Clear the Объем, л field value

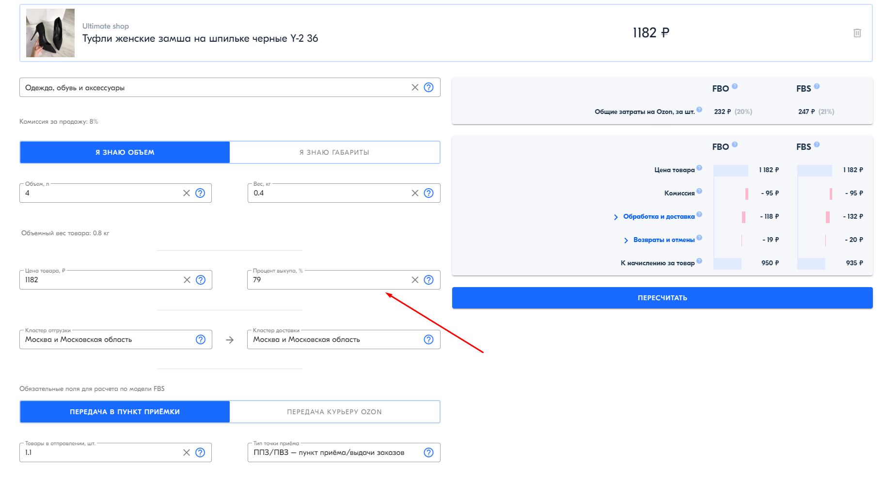click(187, 193)
